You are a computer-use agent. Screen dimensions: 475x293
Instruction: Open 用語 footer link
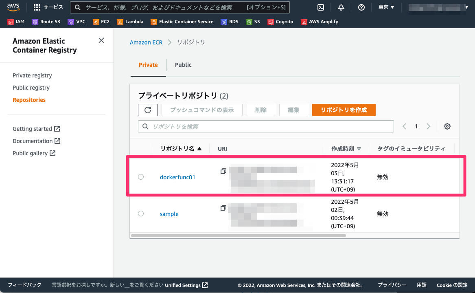pos(421,285)
